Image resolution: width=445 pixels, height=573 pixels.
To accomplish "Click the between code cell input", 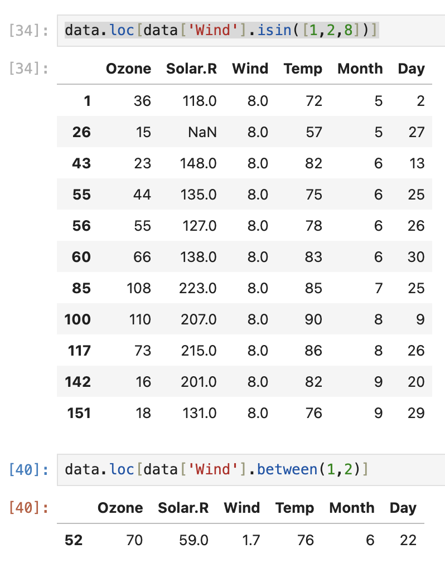I will (x=251, y=469).
